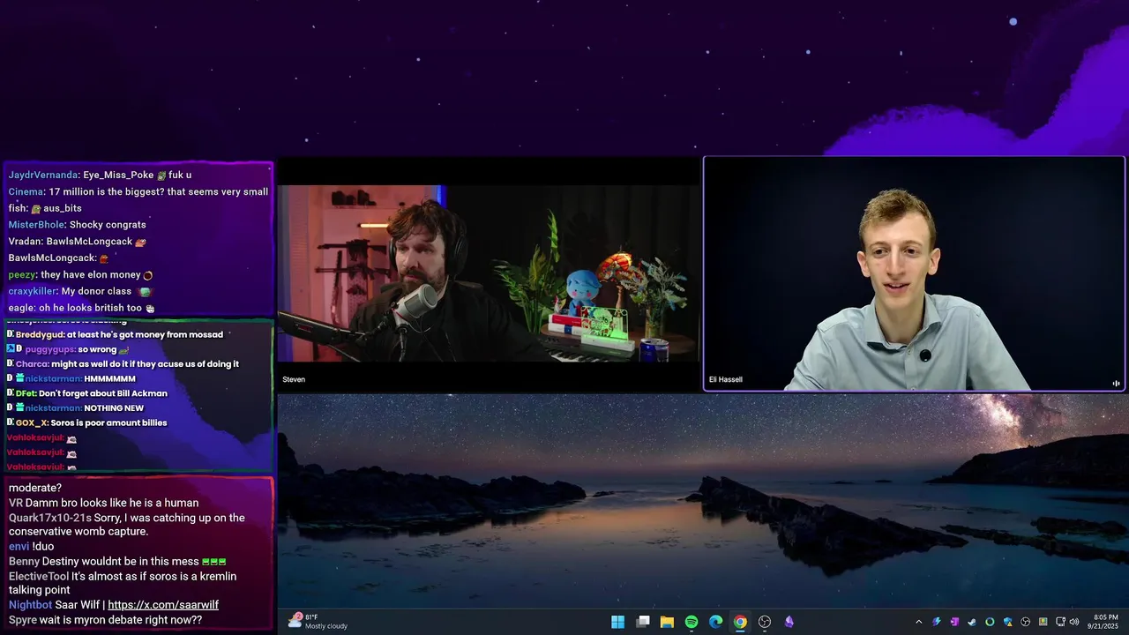
Task: Open Steam from the system tray
Action: click(x=972, y=622)
